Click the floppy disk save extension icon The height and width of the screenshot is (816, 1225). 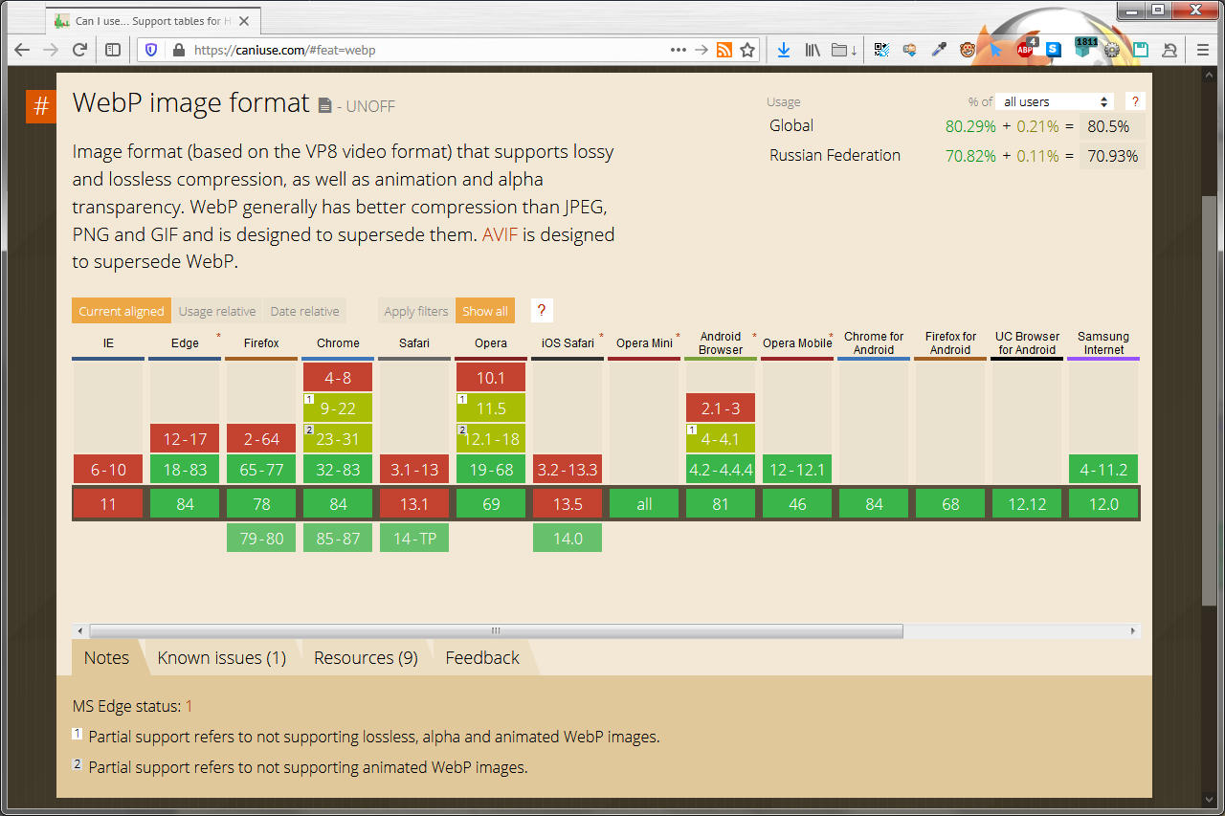pos(1140,50)
